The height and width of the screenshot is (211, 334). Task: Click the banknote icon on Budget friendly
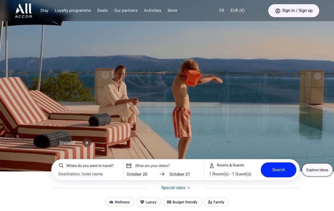coord(169,202)
